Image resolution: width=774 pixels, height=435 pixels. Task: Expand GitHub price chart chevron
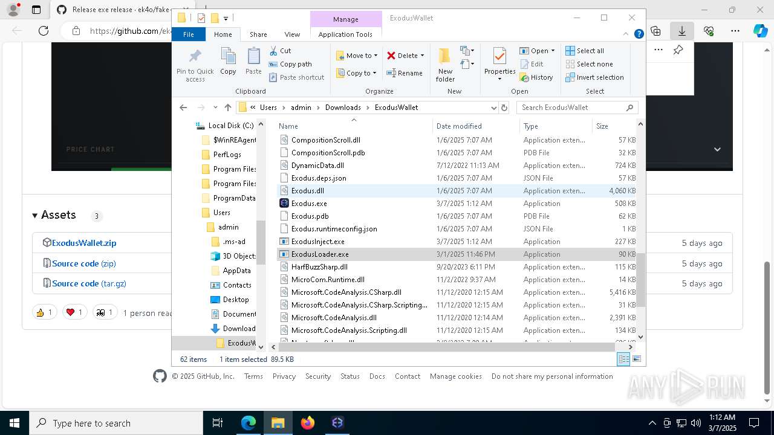click(717, 149)
